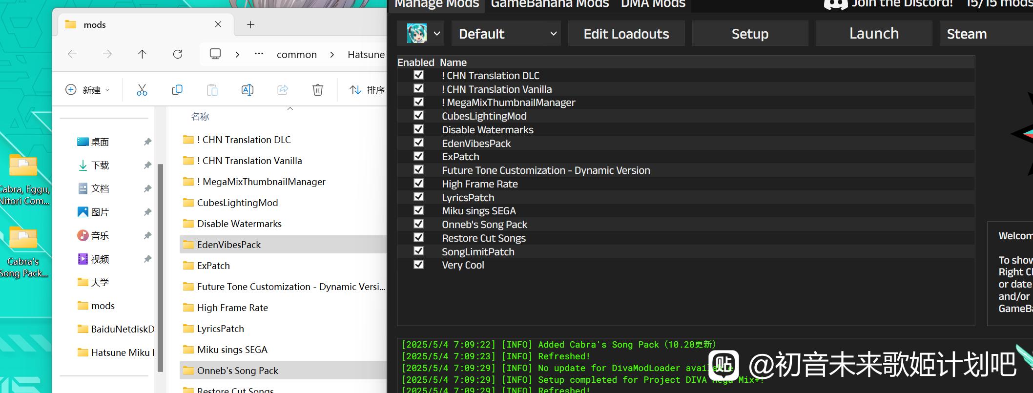Click the Setup button
This screenshot has width=1033, height=393.
[x=750, y=34]
